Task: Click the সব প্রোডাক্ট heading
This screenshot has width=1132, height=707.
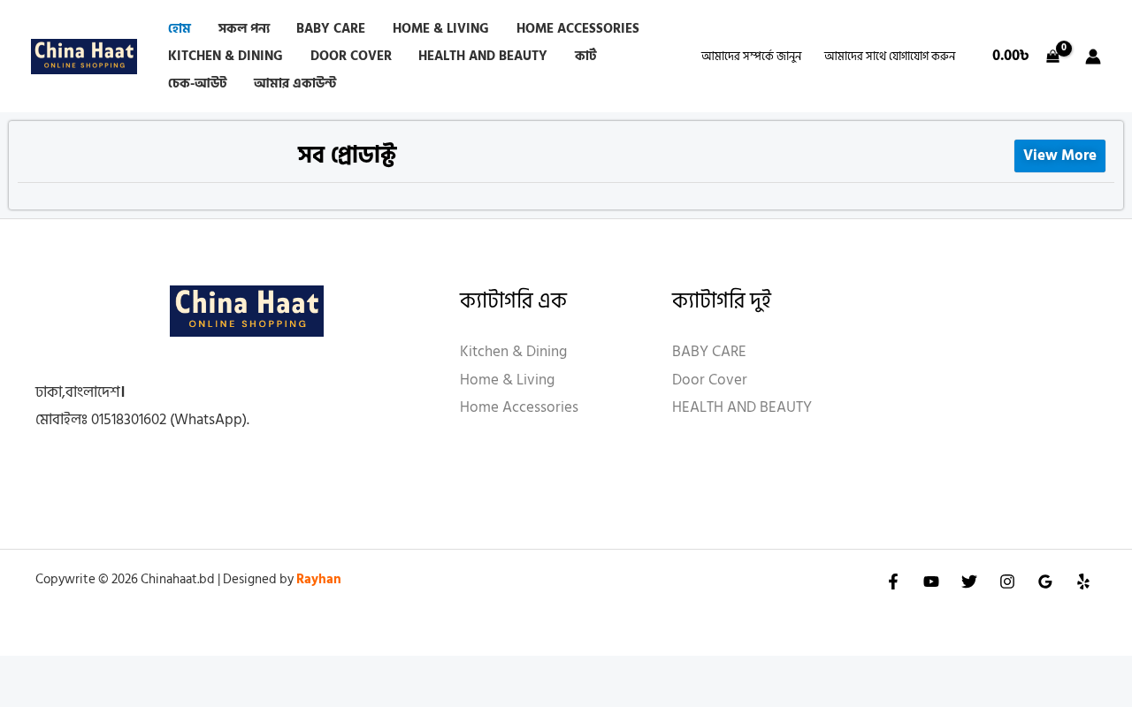Action: 347,156
